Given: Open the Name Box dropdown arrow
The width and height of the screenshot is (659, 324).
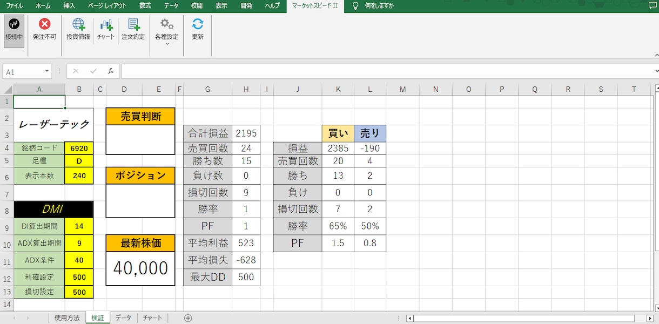Looking at the screenshot, I should click(48, 71).
